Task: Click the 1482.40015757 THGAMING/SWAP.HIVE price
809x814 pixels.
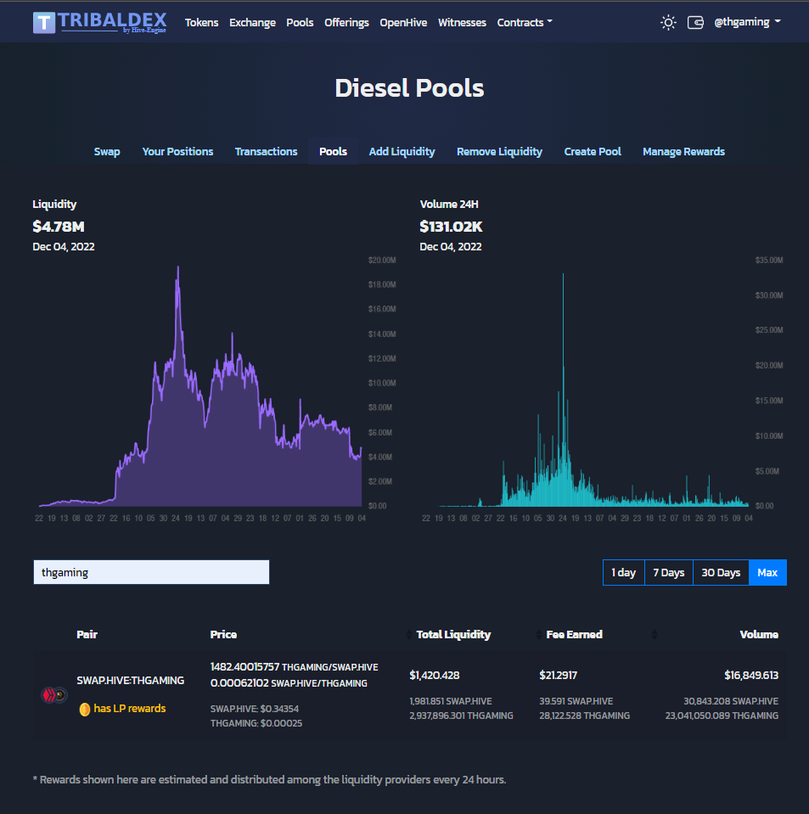Action: (294, 667)
